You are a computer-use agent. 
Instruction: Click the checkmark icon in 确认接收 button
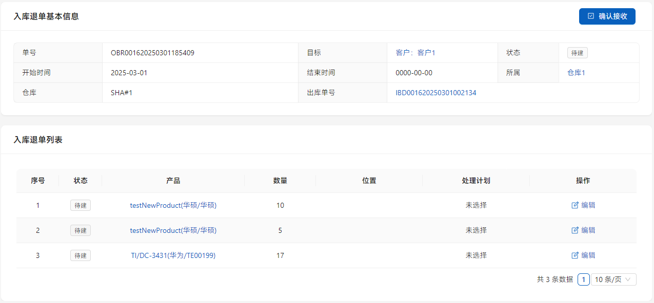coord(591,16)
